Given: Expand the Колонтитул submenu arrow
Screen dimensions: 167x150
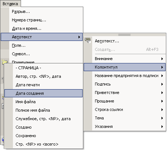Looking at the screenshot, I should click(162, 67).
